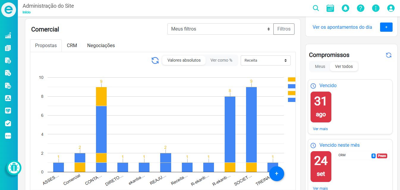Image resolution: width=400 pixels, height=190 pixels.
Task: Click Ver mais under the 31 ago card
Action: 320,129
